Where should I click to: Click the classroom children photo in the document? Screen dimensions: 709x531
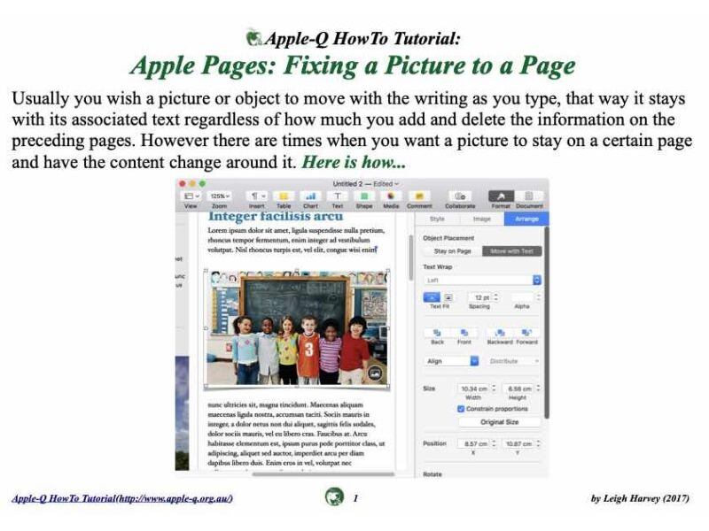[x=297, y=327]
